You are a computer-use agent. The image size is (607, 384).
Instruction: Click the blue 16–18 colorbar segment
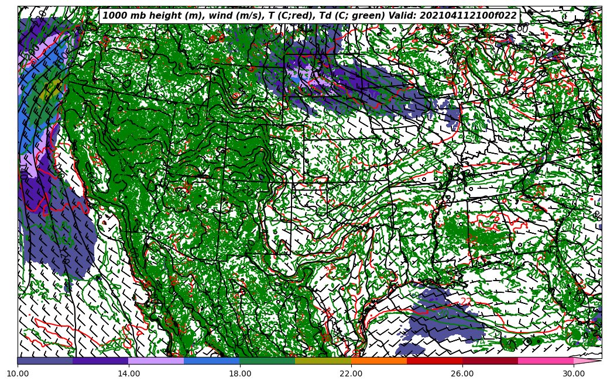tap(212, 361)
